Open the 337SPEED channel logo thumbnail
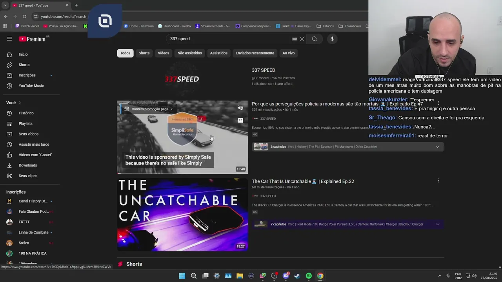Image resolution: width=502 pixels, height=282 pixels. tap(182, 79)
